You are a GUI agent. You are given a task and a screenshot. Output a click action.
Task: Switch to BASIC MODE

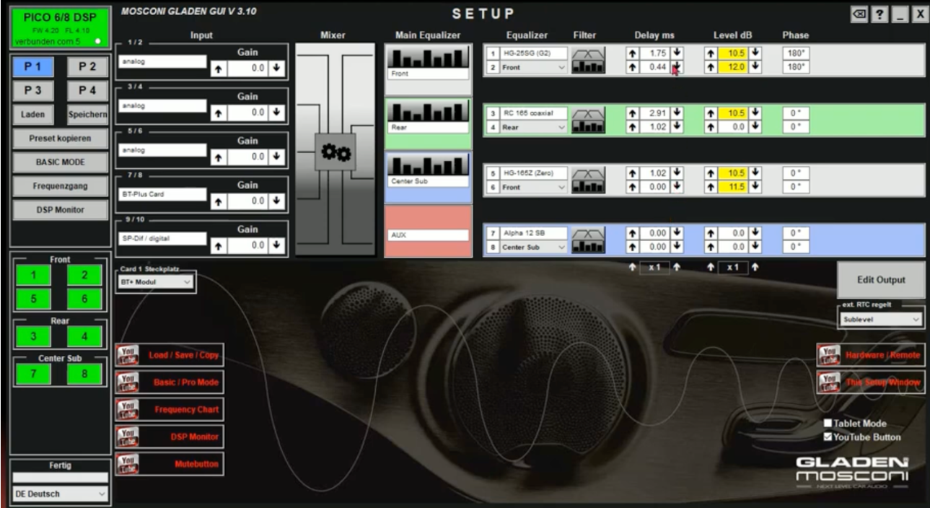[x=61, y=162]
